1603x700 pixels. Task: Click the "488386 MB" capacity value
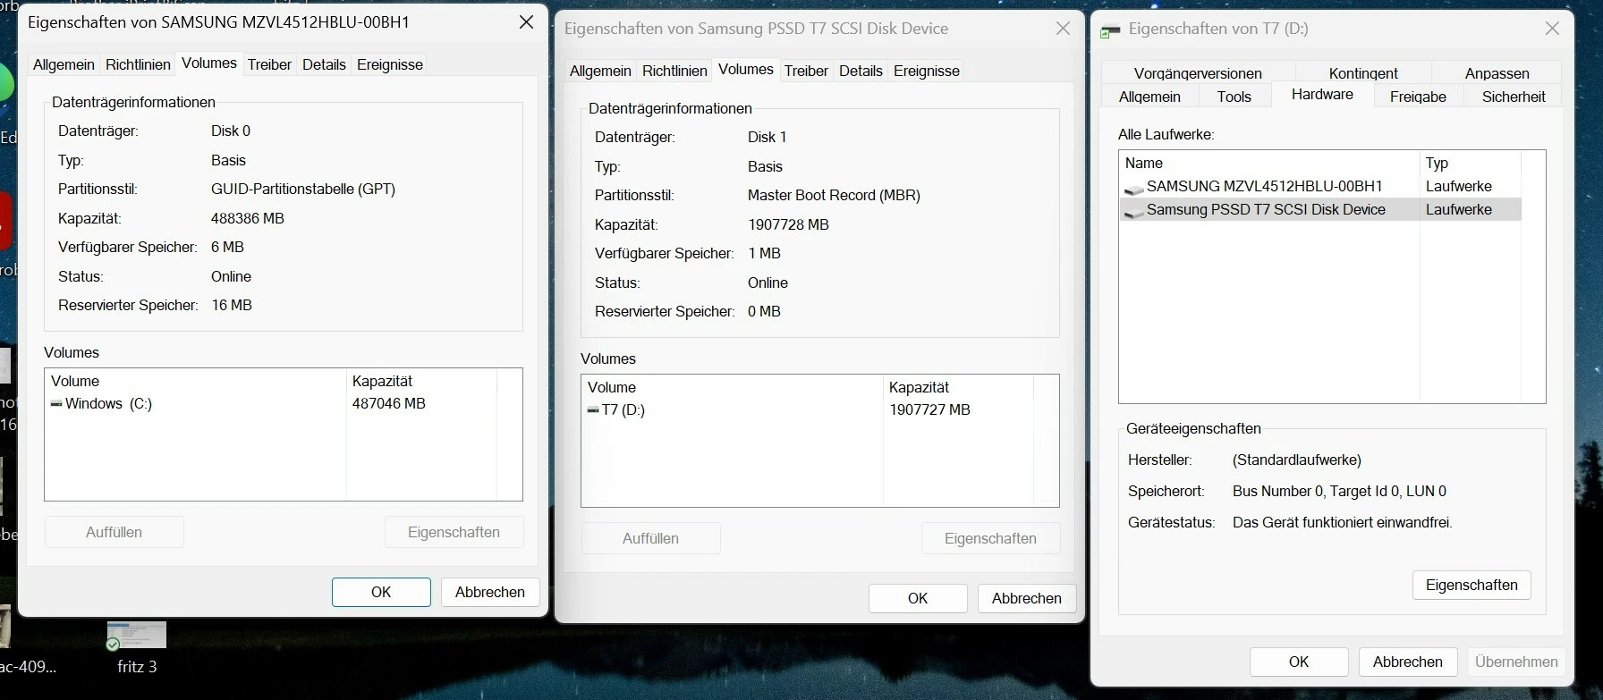point(248,218)
